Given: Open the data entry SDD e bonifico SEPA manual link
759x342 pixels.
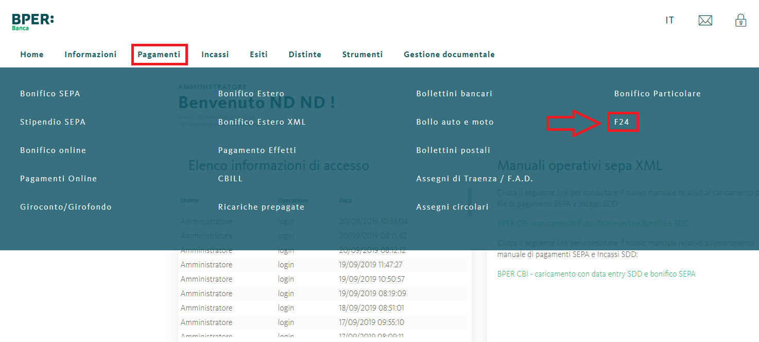Looking at the screenshot, I should (596, 274).
